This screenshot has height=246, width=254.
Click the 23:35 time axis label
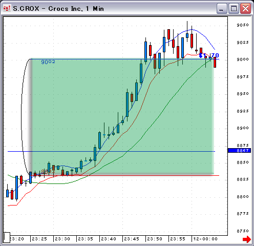tap(86, 239)
